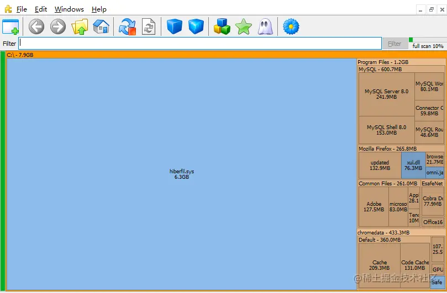This screenshot has height=293, width=447.
Task: Go forward with the right arrow button
Action: [x=58, y=26]
